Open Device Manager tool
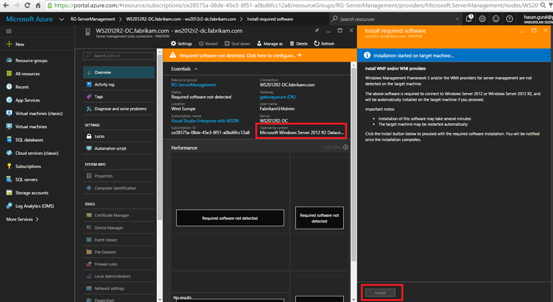 119,228
